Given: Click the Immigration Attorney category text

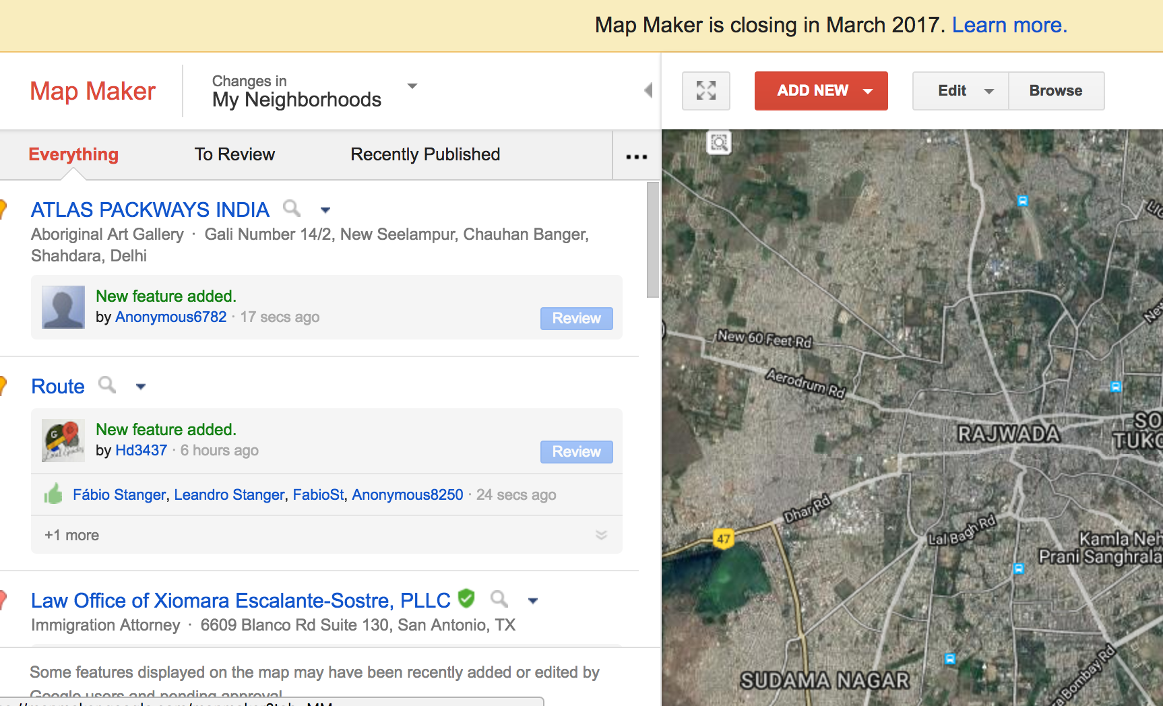Looking at the screenshot, I should coord(106,625).
